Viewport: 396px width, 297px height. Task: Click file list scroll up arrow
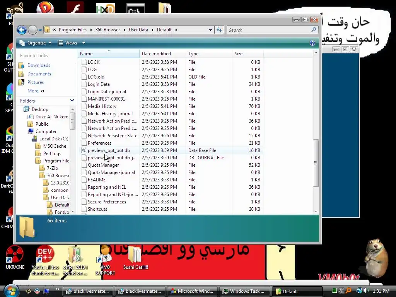[316, 53]
